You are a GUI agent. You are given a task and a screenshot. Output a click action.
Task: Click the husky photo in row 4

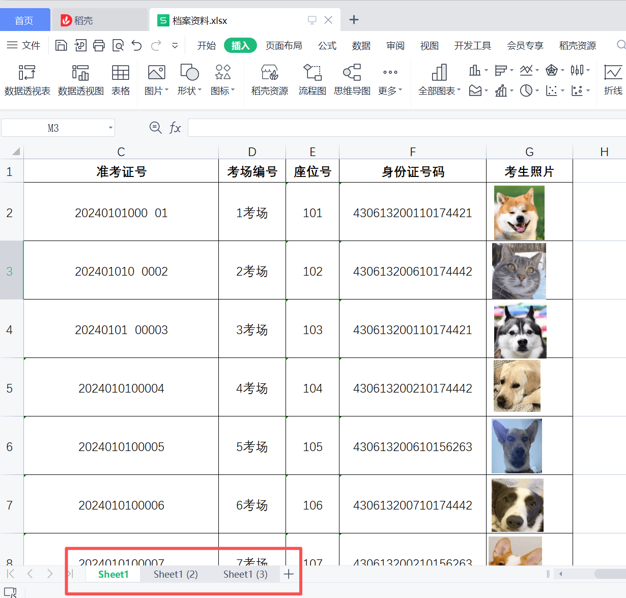coord(520,331)
